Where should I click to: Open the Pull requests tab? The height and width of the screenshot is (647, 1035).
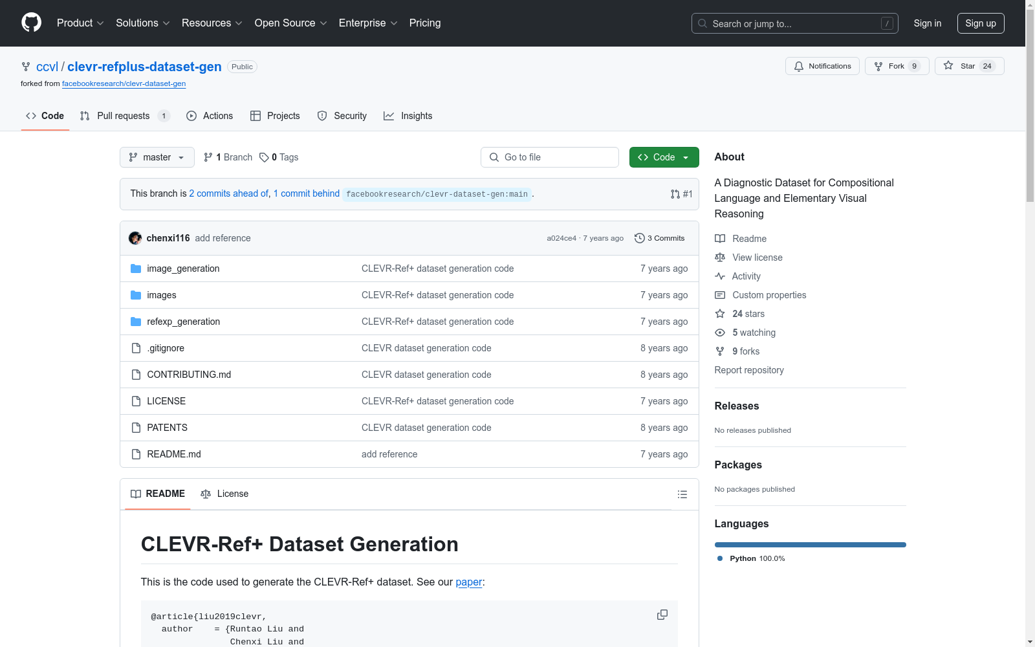[125, 116]
